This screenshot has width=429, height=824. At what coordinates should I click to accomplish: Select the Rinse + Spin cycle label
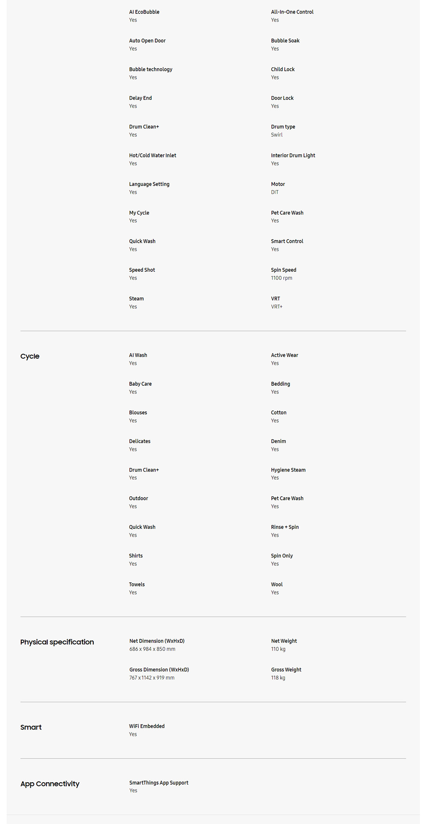285,527
